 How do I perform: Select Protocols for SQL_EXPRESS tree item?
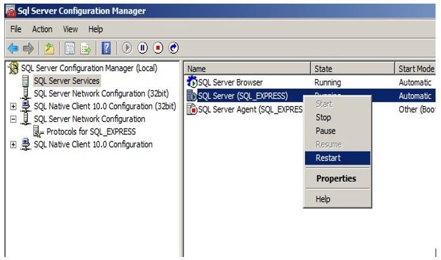(91, 132)
